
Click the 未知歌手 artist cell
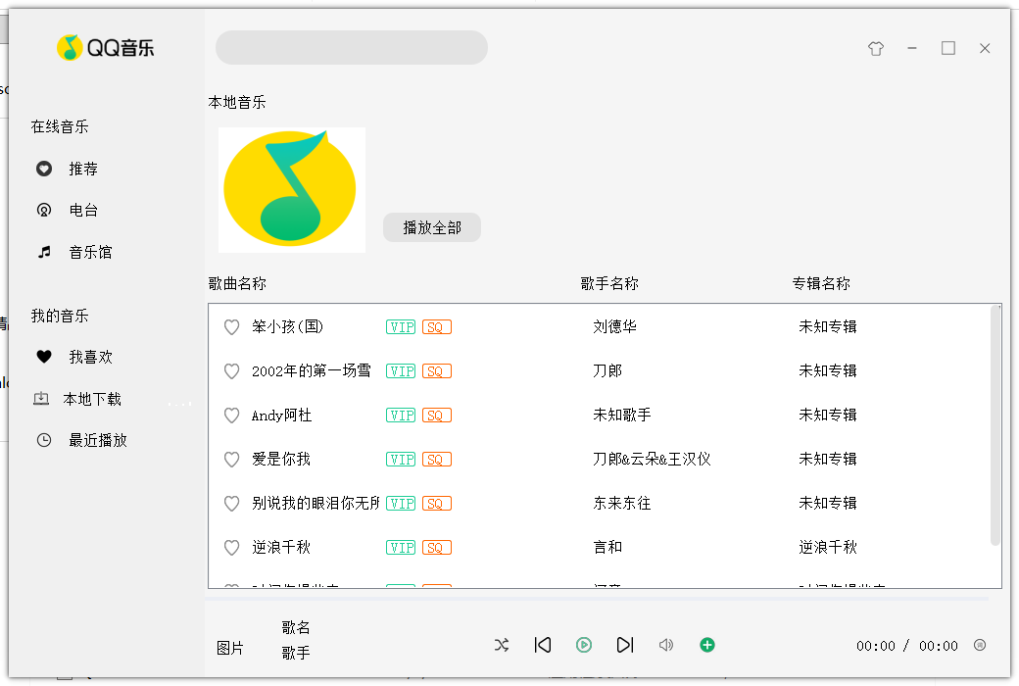point(621,415)
